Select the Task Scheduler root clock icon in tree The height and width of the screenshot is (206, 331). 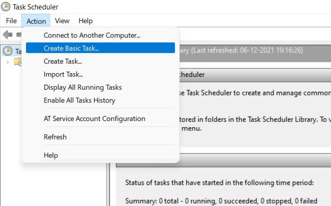[8, 51]
